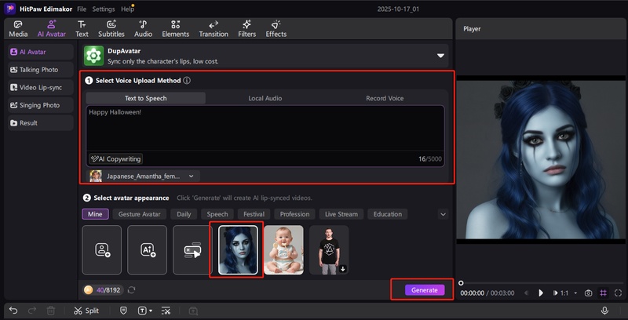This screenshot has height=320, width=628.
Task: Click the info icon beside Select Voice Upload Method
Action: 187,81
